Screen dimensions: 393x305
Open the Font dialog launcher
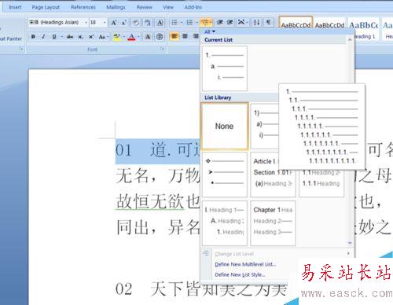[x=162, y=49]
